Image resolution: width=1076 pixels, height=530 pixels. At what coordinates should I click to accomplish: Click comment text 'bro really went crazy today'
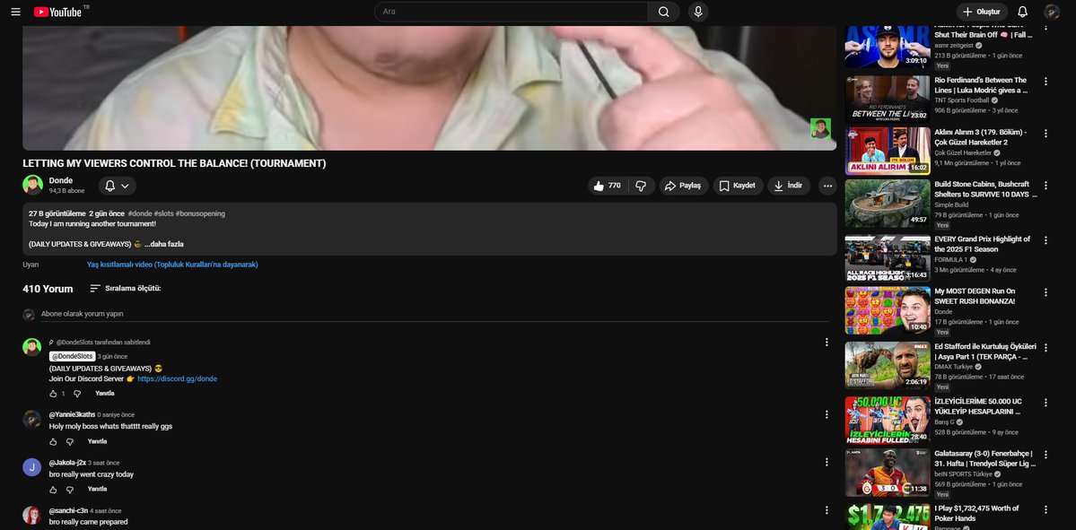coord(92,474)
